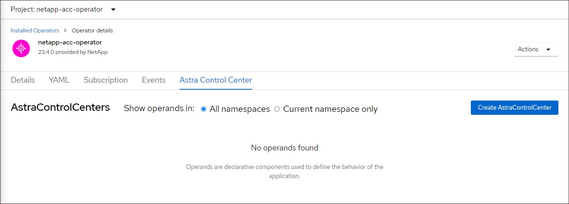Click the breadcrumb chevron separator
The width and height of the screenshot is (569, 204).
(65, 31)
